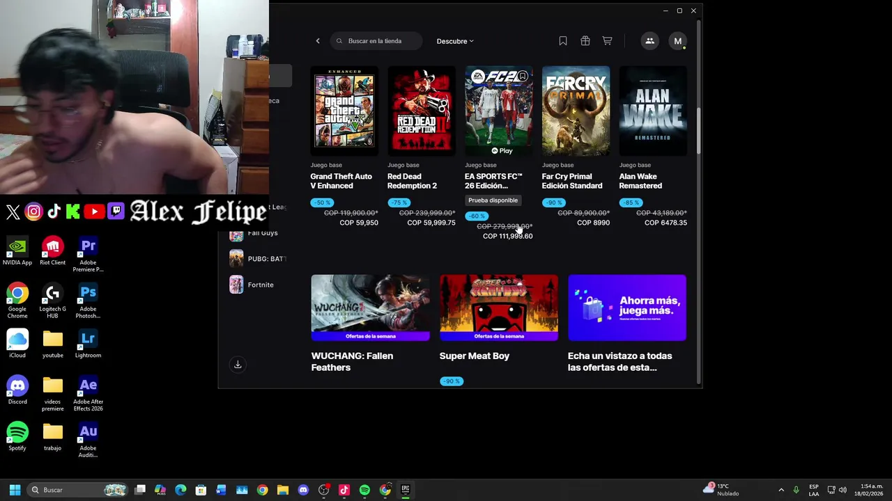
Task: Open Adobe After Effects 2026 shortcut
Action: (x=88, y=395)
